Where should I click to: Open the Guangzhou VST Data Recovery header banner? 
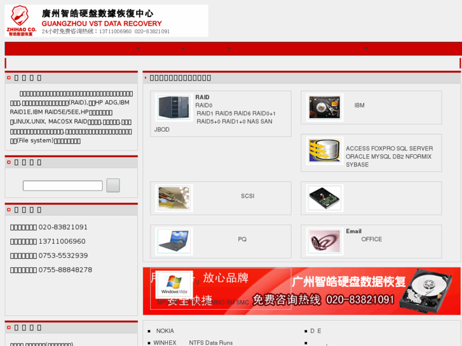(106, 20)
